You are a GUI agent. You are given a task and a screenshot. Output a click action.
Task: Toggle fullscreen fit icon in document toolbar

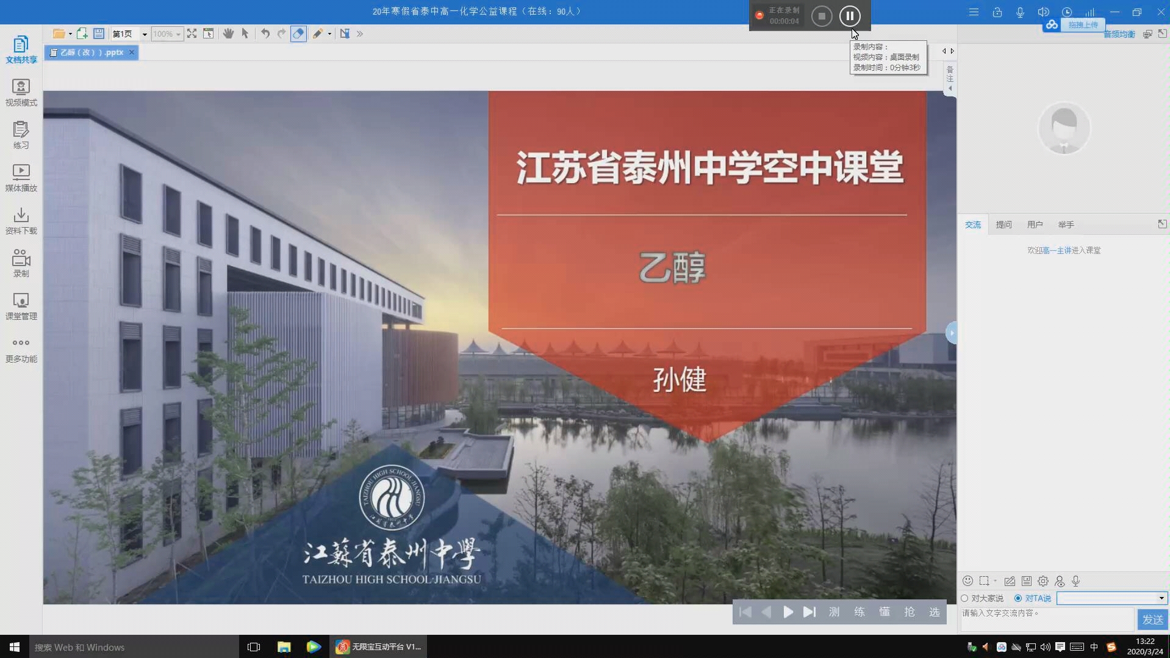[192, 34]
